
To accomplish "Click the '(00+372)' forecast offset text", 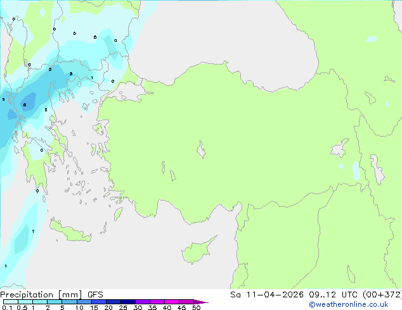I will (x=382, y=295).
